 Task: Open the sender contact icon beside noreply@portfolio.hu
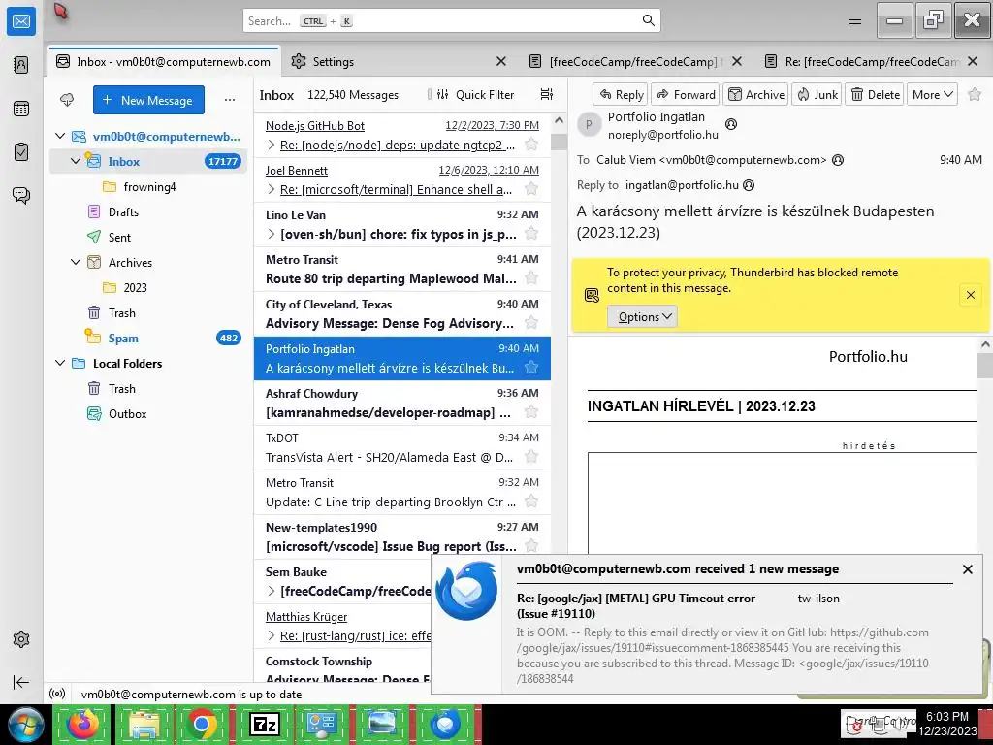pyautogui.click(x=731, y=124)
